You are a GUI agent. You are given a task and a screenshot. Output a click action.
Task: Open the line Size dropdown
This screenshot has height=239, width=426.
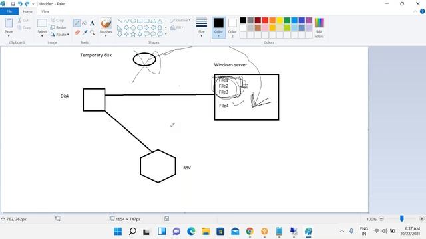pos(202,27)
